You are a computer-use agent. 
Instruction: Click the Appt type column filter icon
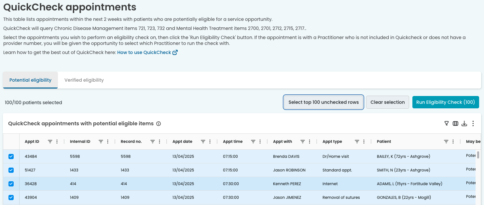click(357, 142)
